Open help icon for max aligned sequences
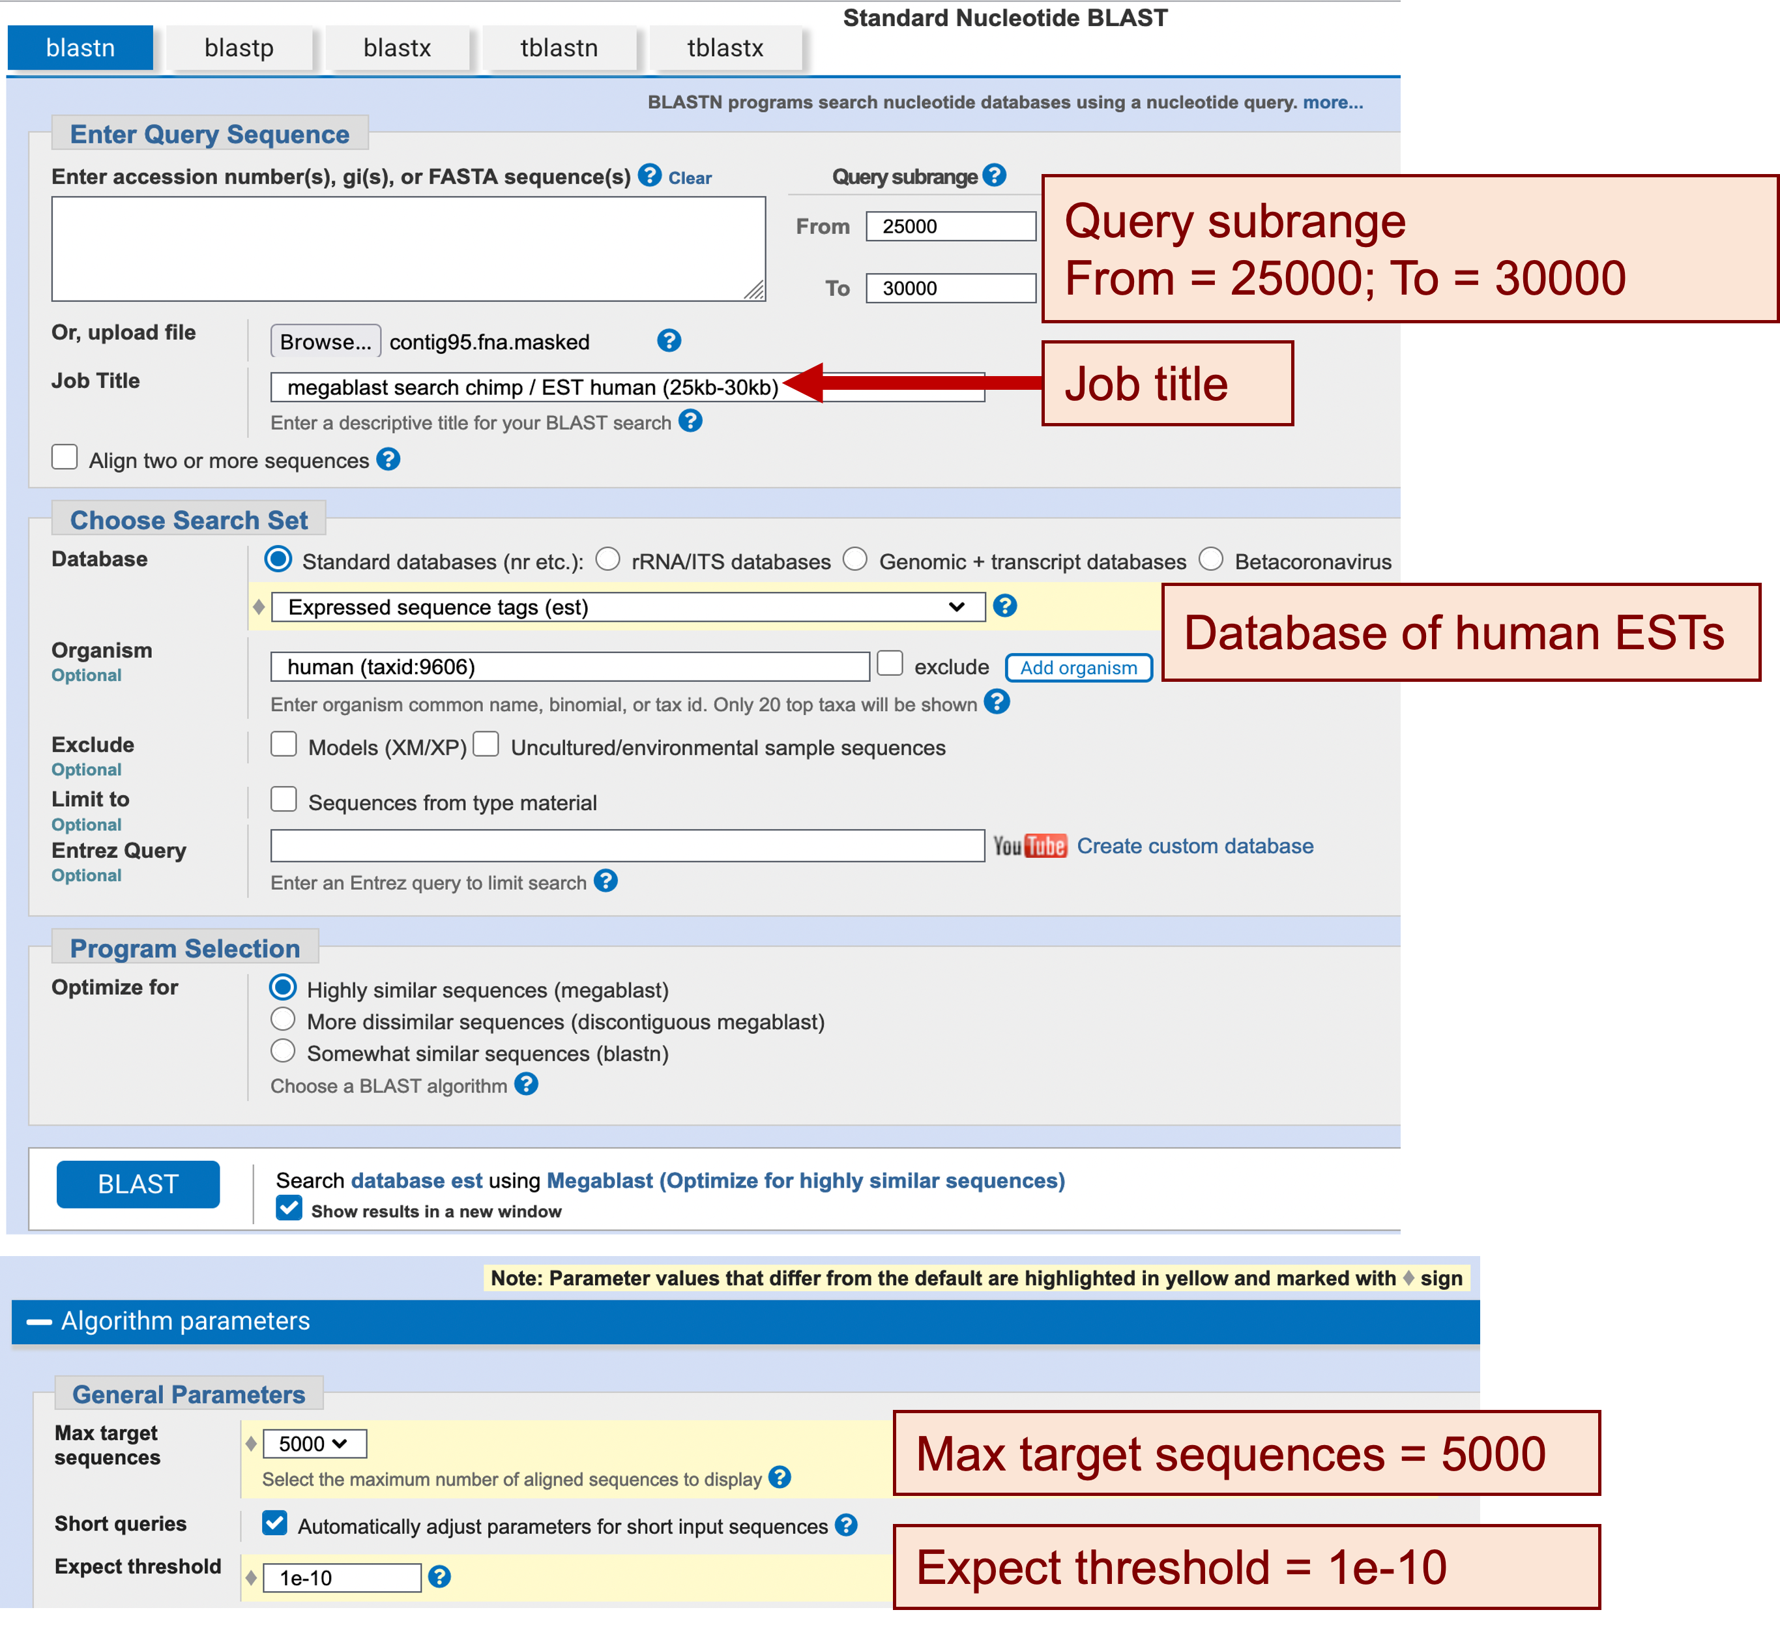The image size is (1780, 1625). (780, 1478)
